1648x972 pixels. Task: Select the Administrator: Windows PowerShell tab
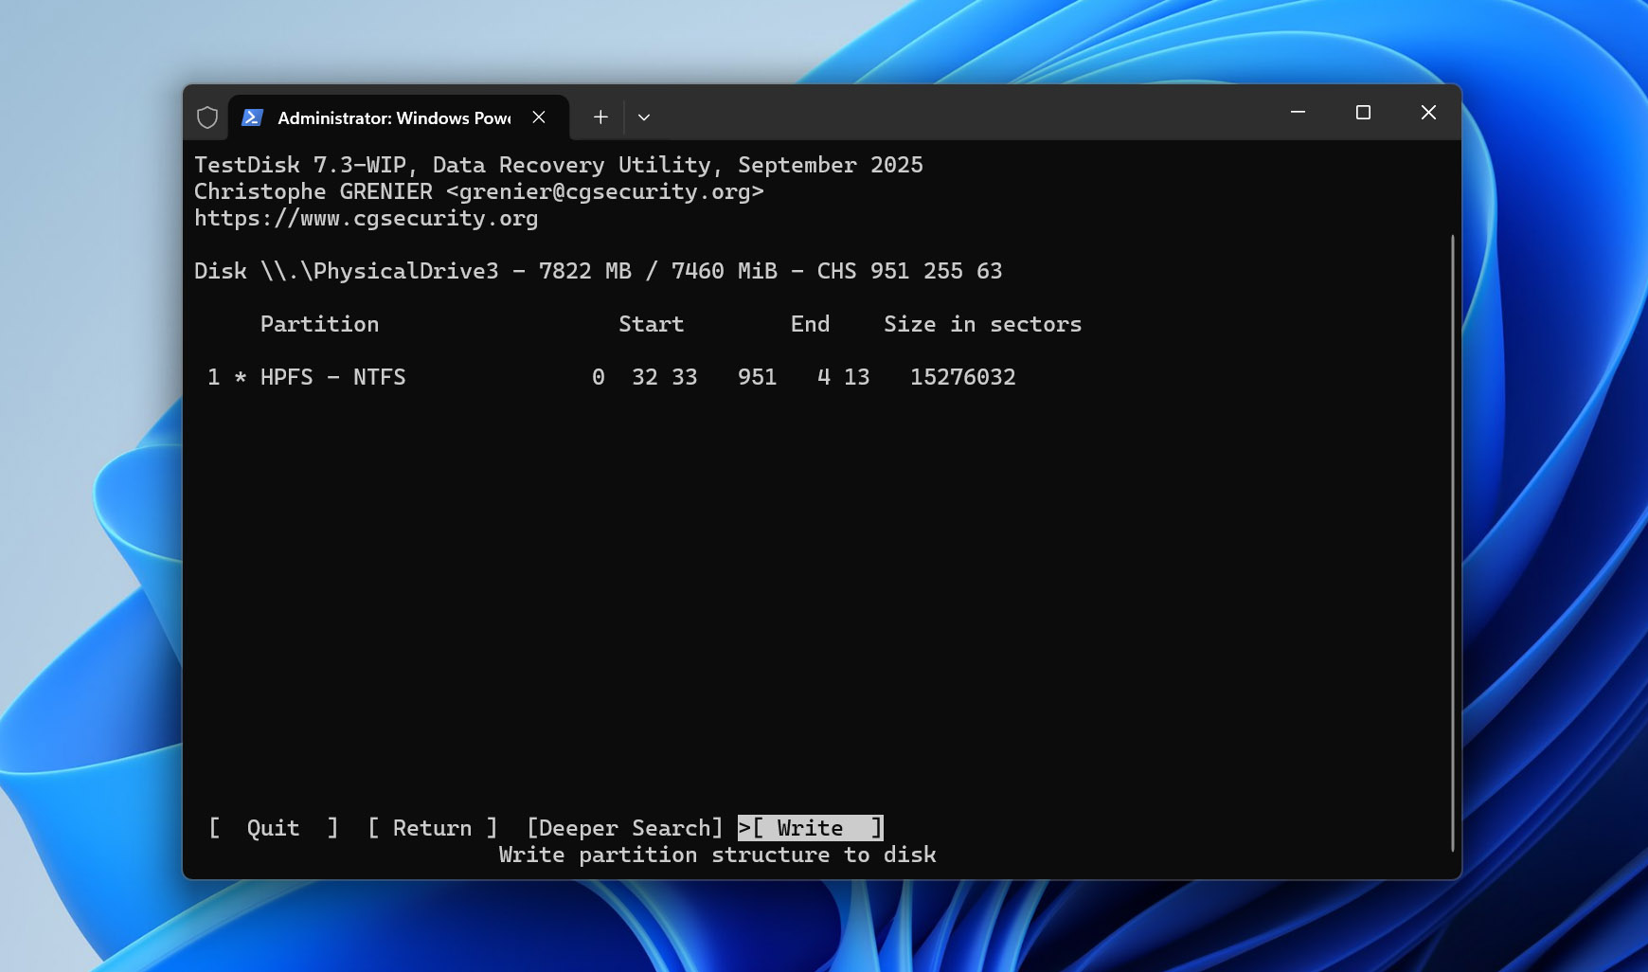(399, 117)
